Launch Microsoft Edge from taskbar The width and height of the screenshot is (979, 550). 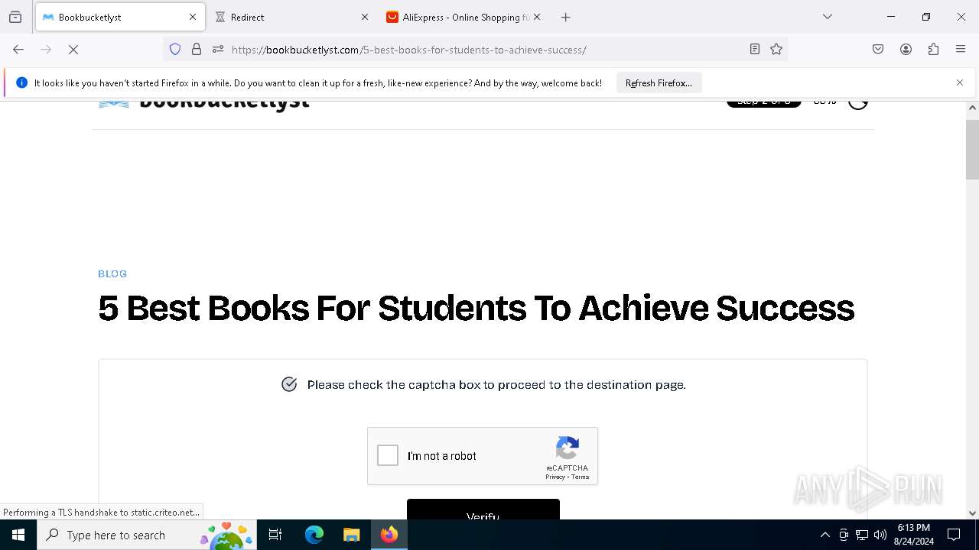314,535
